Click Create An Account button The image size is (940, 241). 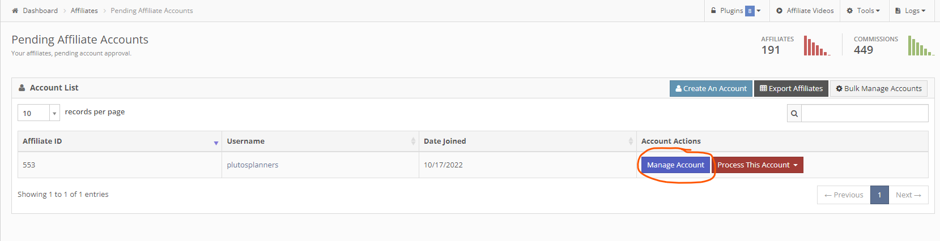pyautogui.click(x=711, y=89)
